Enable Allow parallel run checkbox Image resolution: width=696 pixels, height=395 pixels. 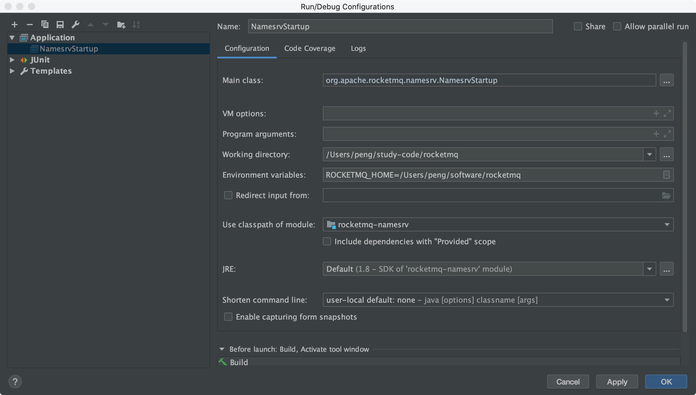tap(617, 27)
